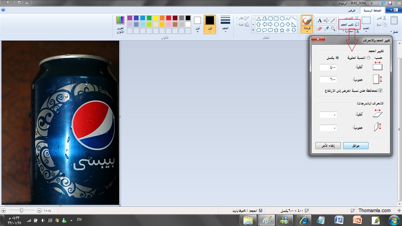Select Color 1 (لون ١) button
402x226 pixels.
tap(210, 25)
